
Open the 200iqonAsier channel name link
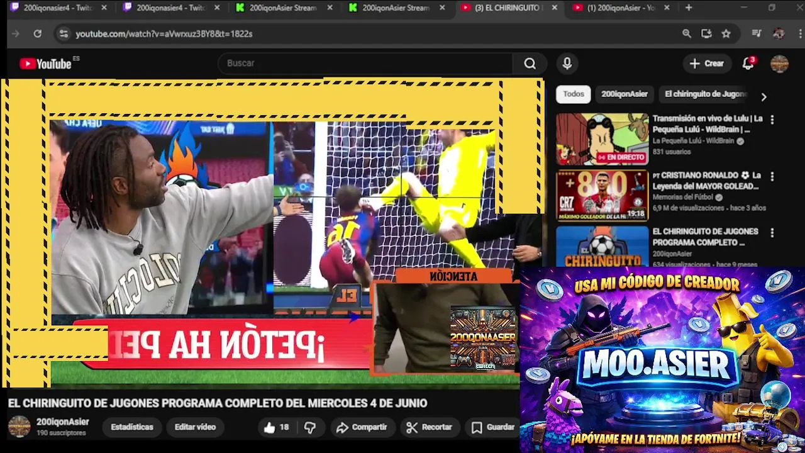pyautogui.click(x=62, y=422)
